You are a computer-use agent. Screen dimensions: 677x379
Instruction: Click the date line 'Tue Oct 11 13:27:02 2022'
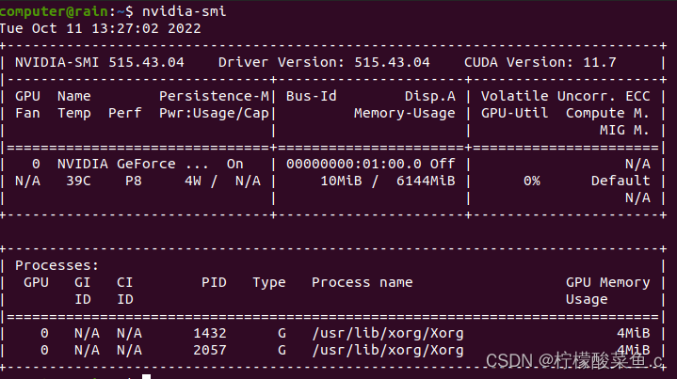[x=100, y=28]
